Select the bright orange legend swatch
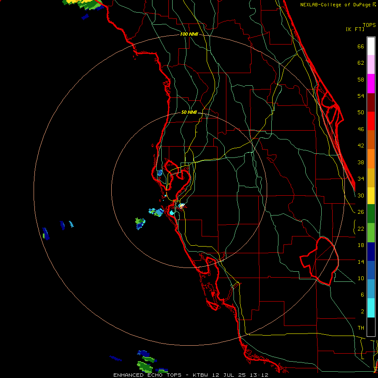The height and width of the screenshot is (378, 378). [371, 159]
